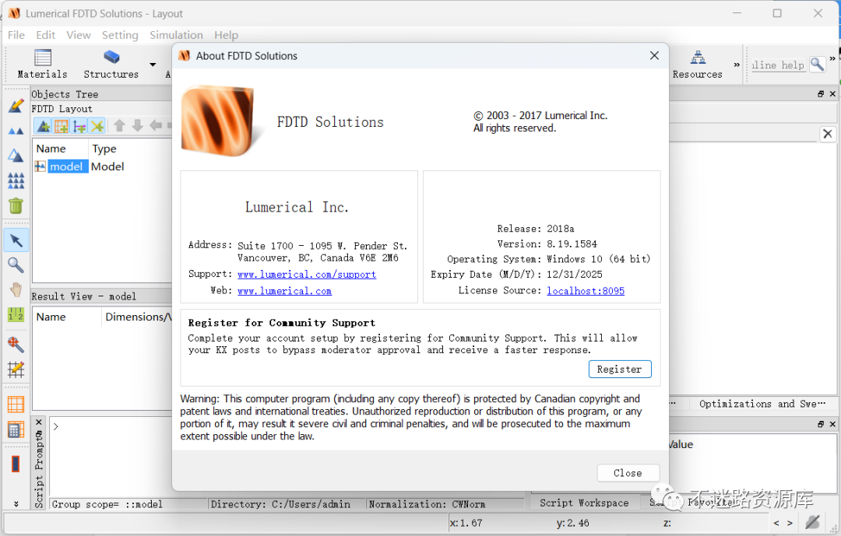This screenshot has height=536, width=841.
Task: Click the Structures toolbar button
Action: [x=111, y=64]
